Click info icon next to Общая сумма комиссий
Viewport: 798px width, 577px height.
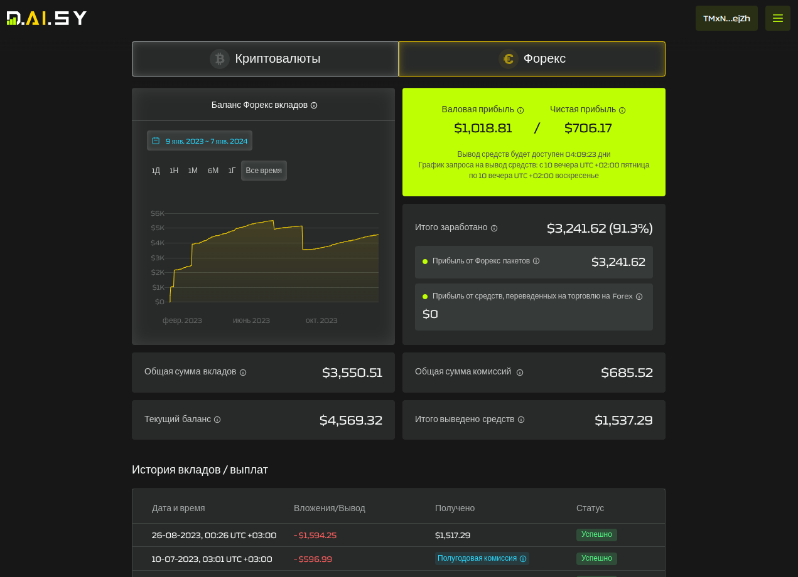pos(520,373)
